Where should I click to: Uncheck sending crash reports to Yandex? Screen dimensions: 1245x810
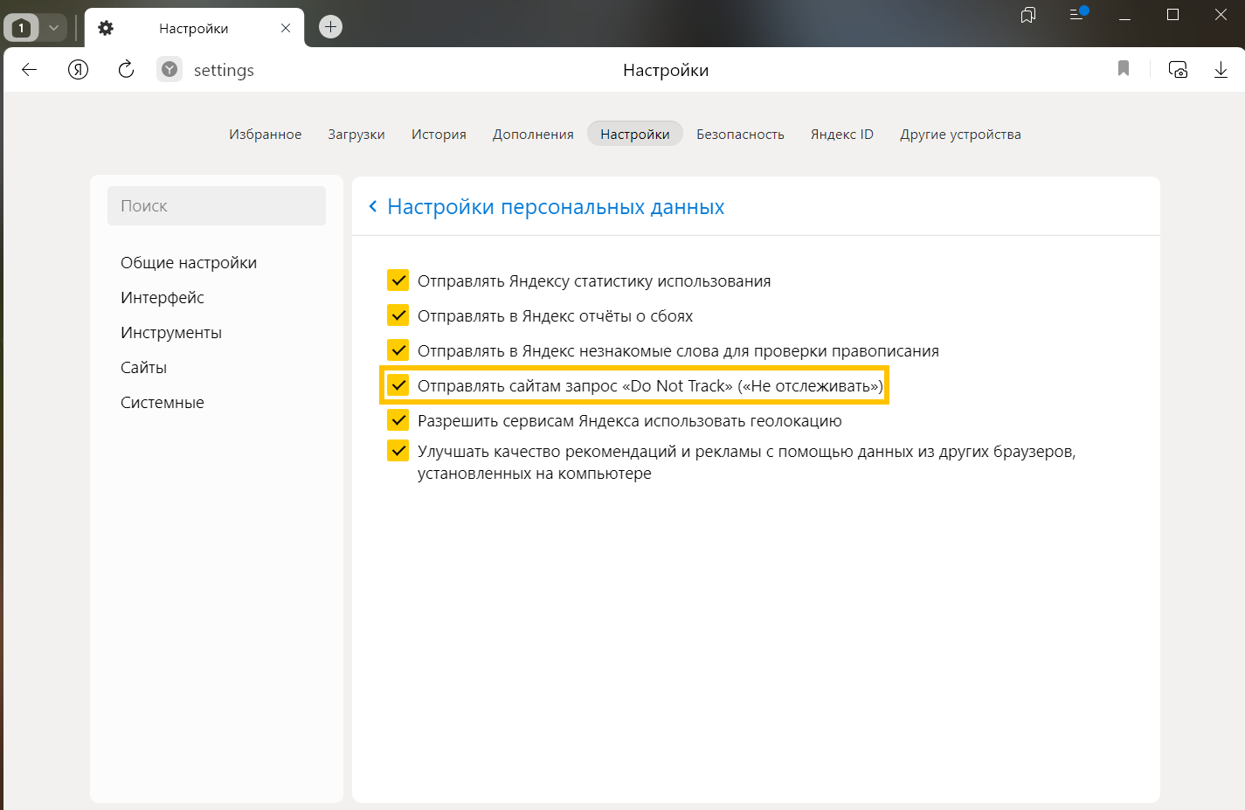pos(398,315)
